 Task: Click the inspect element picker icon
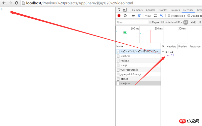[x=119, y=10]
